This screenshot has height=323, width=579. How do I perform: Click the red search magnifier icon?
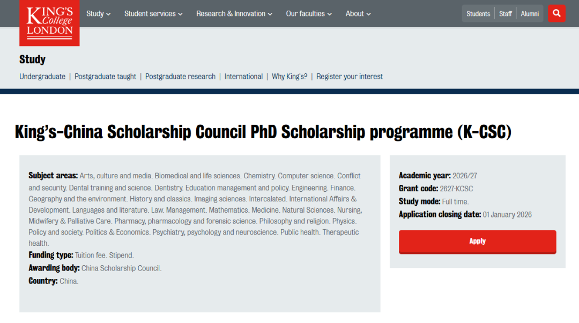click(556, 13)
